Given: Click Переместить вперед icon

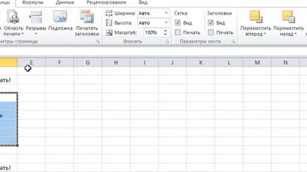Looking at the screenshot, I should point(256,17).
